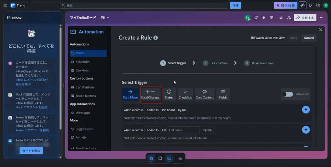The height and width of the screenshot is (167, 331).
Task: Choose the Fields trigger category
Action: [x=223, y=94]
